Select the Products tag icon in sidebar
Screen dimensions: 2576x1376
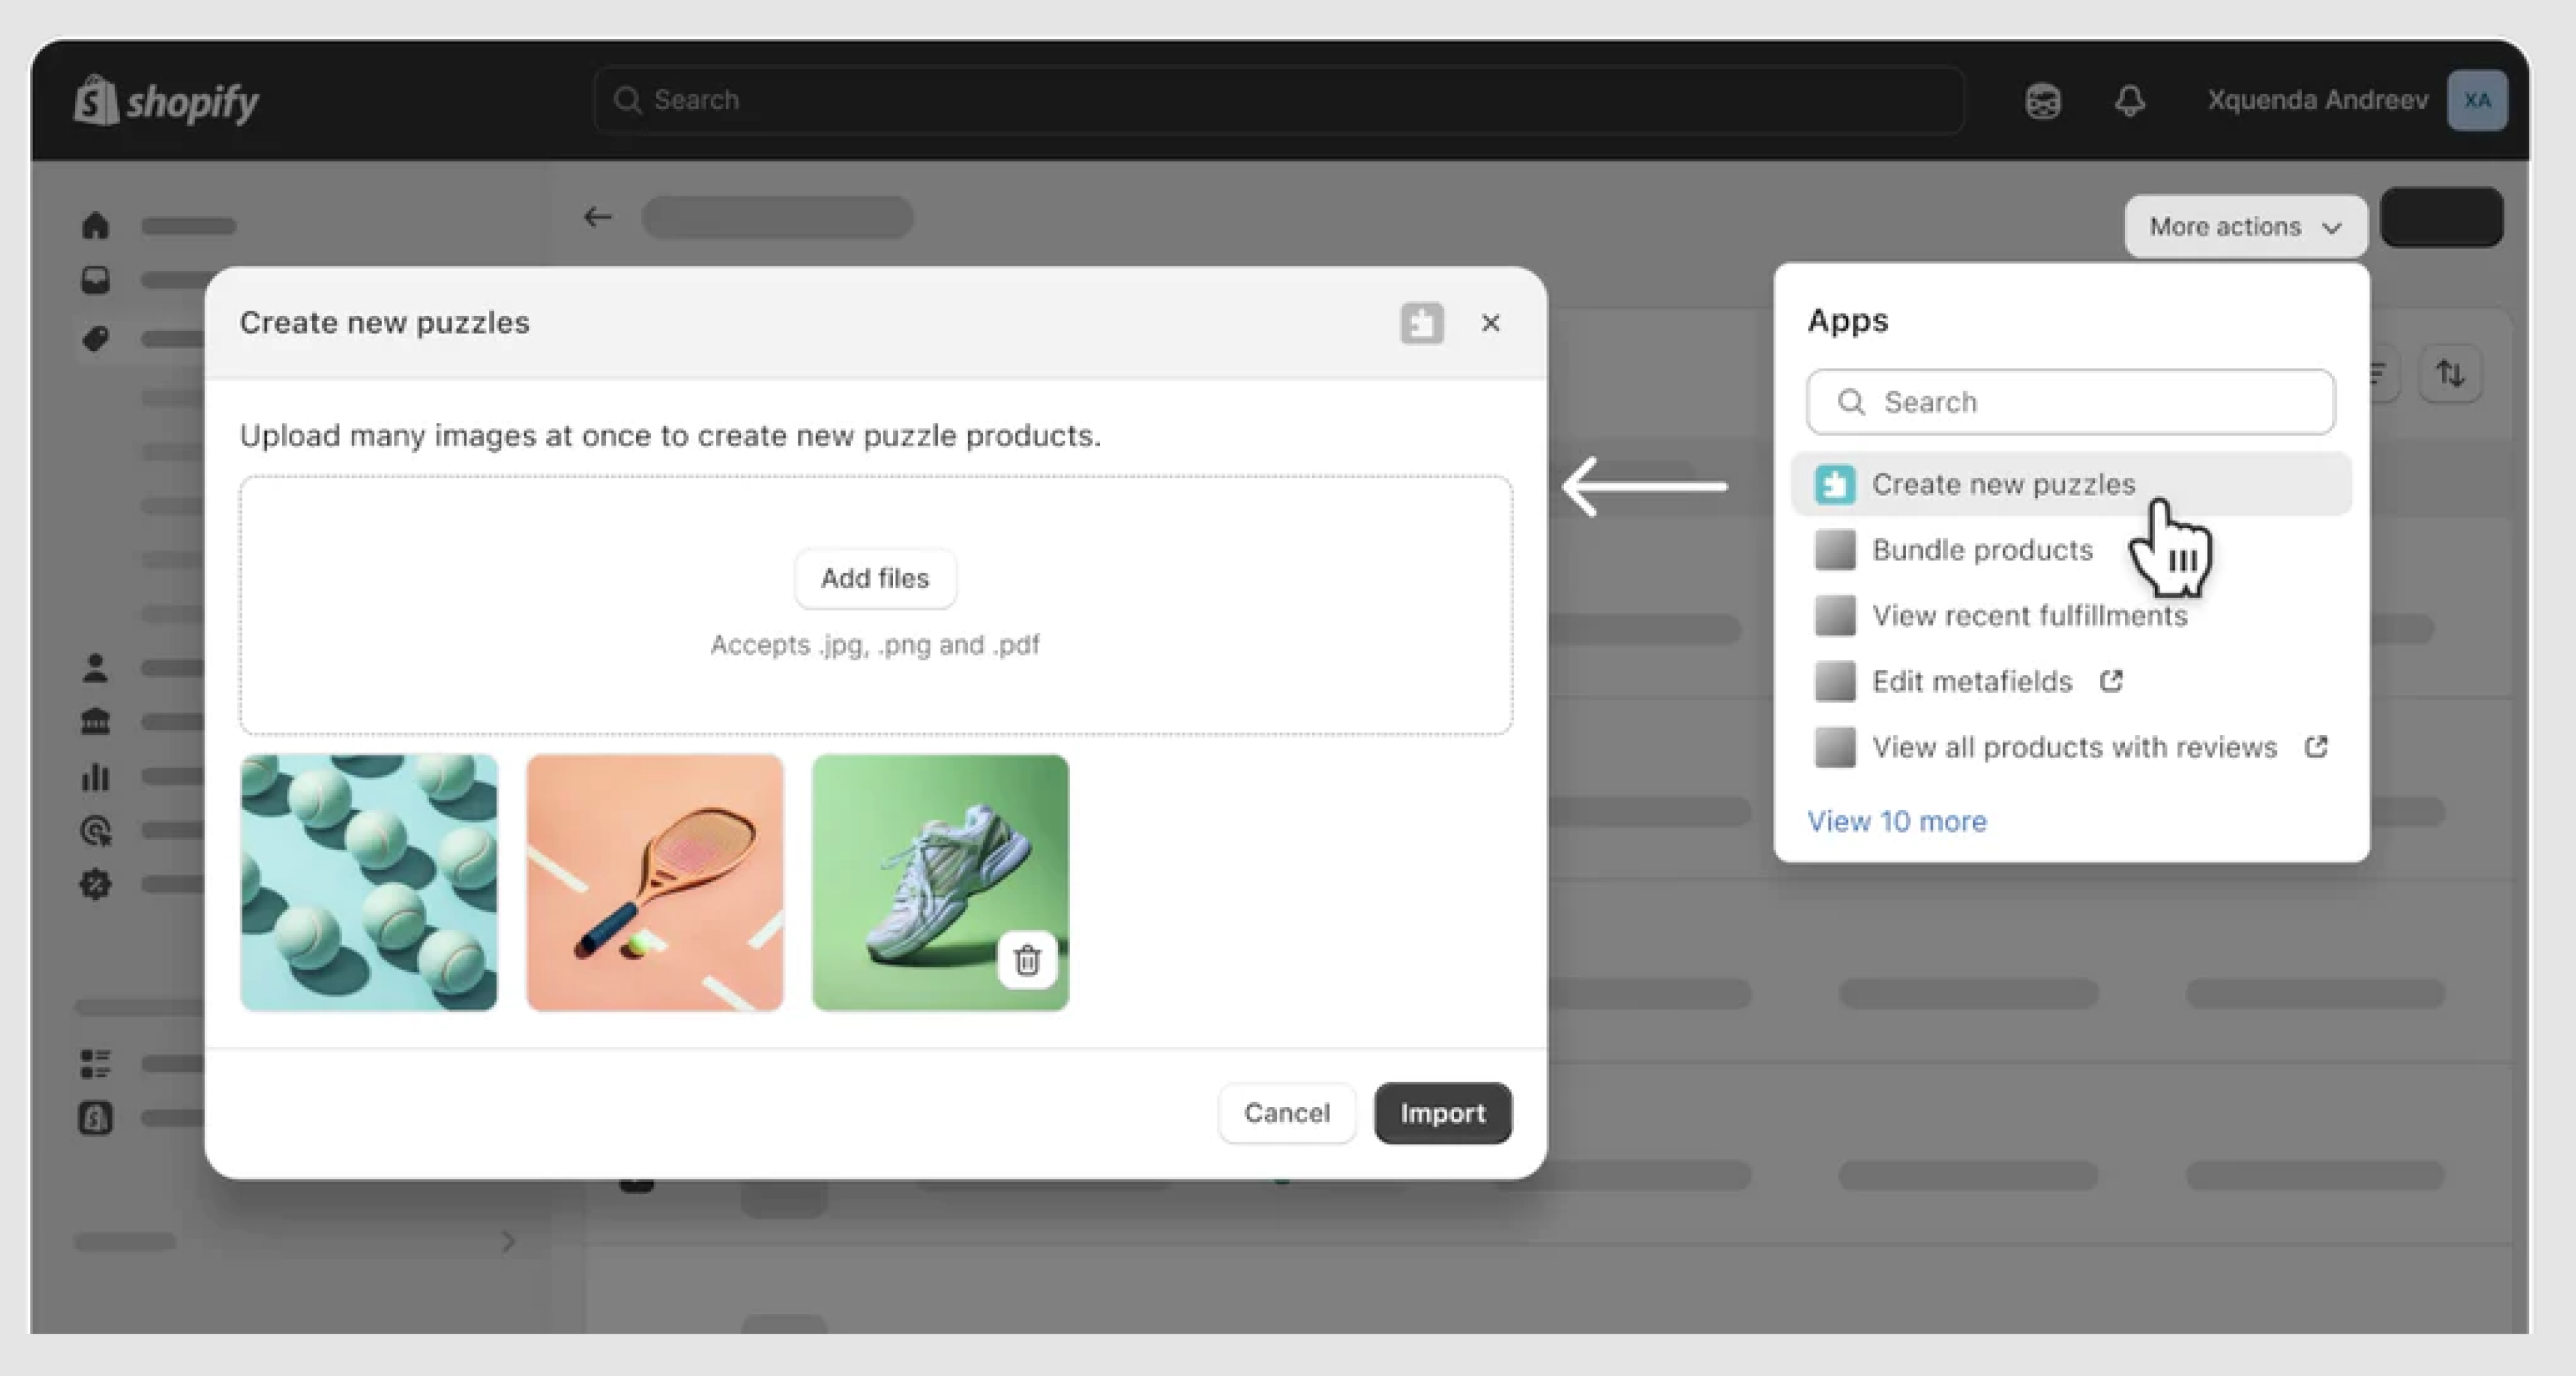95,338
